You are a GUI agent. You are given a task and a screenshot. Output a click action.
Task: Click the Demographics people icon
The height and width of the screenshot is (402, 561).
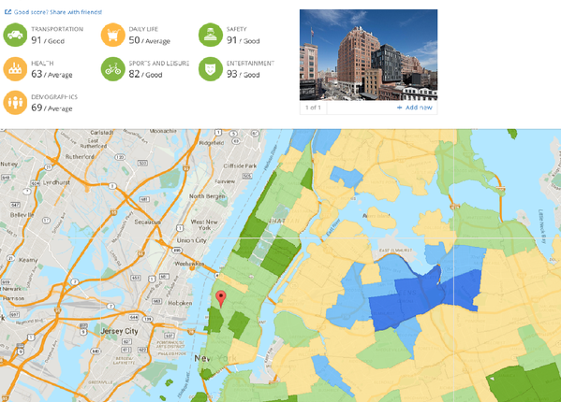pyautogui.click(x=15, y=103)
